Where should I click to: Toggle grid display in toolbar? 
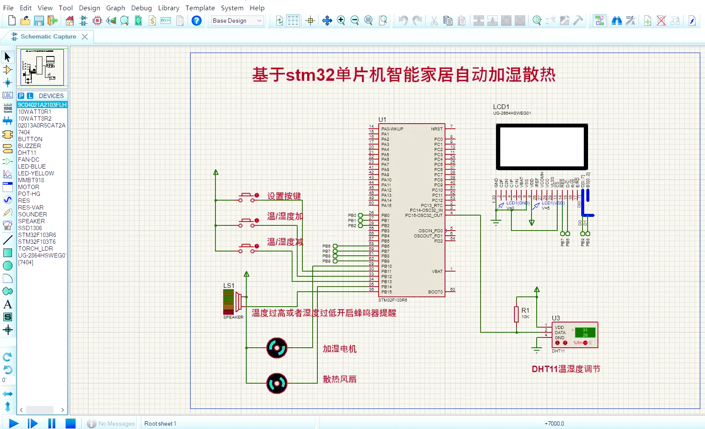[293, 21]
